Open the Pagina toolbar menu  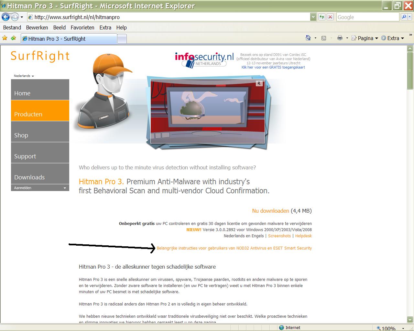pyautogui.click(x=365, y=38)
